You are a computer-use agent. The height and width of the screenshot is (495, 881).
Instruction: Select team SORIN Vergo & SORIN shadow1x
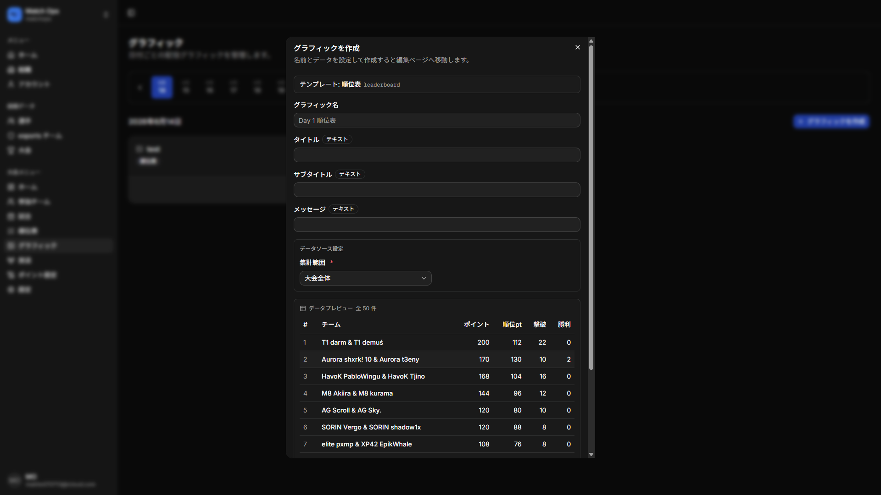[x=371, y=427]
